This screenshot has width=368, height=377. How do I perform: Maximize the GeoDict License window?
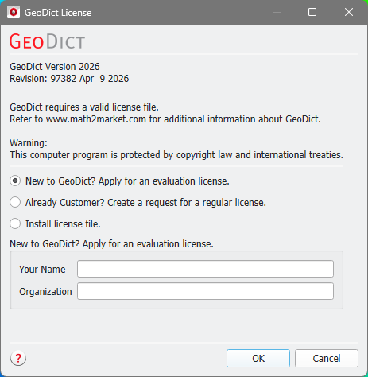[312, 12]
